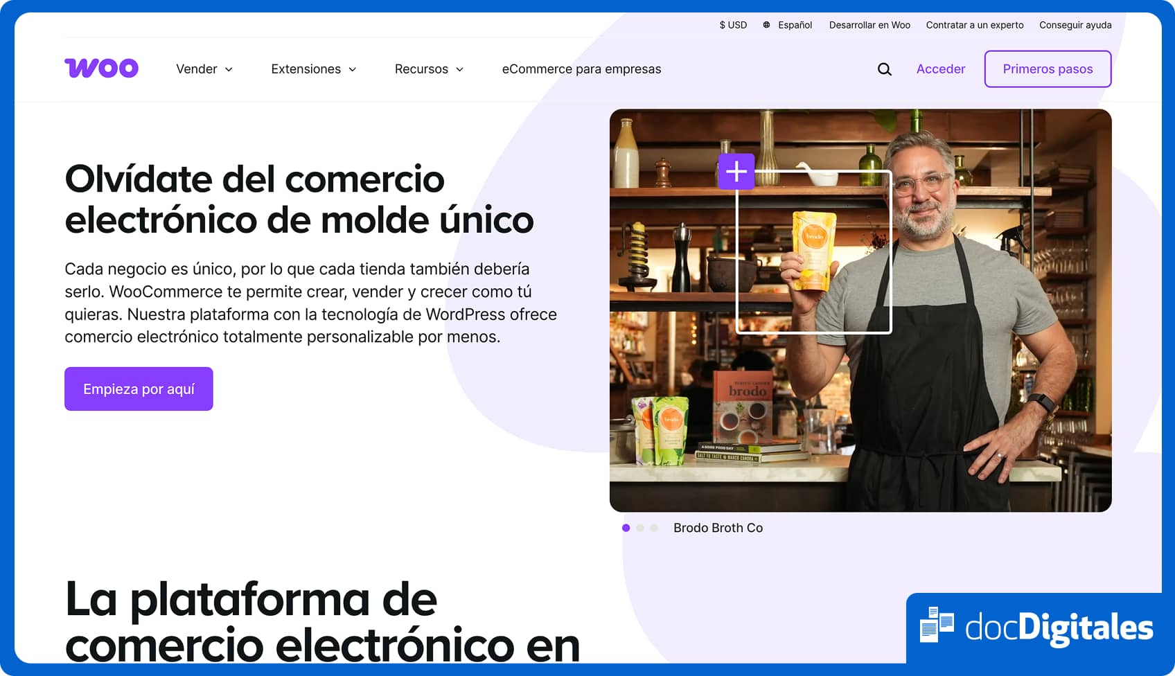Expand the Extensiones dropdown menu
Image resolution: width=1175 pixels, height=676 pixels.
(x=314, y=69)
